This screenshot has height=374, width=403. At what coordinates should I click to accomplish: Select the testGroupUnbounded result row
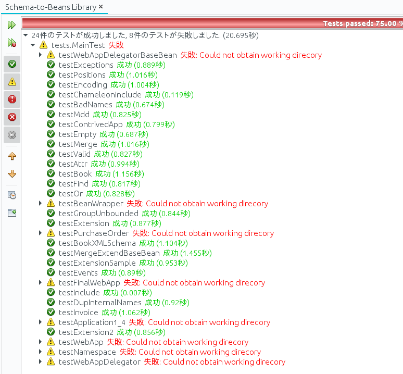119,214
